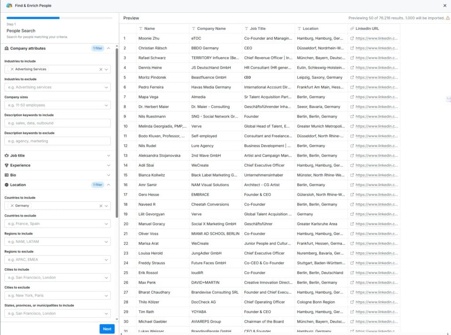
Task: Click the Bio card icon
Action: [x=7, y=175]
